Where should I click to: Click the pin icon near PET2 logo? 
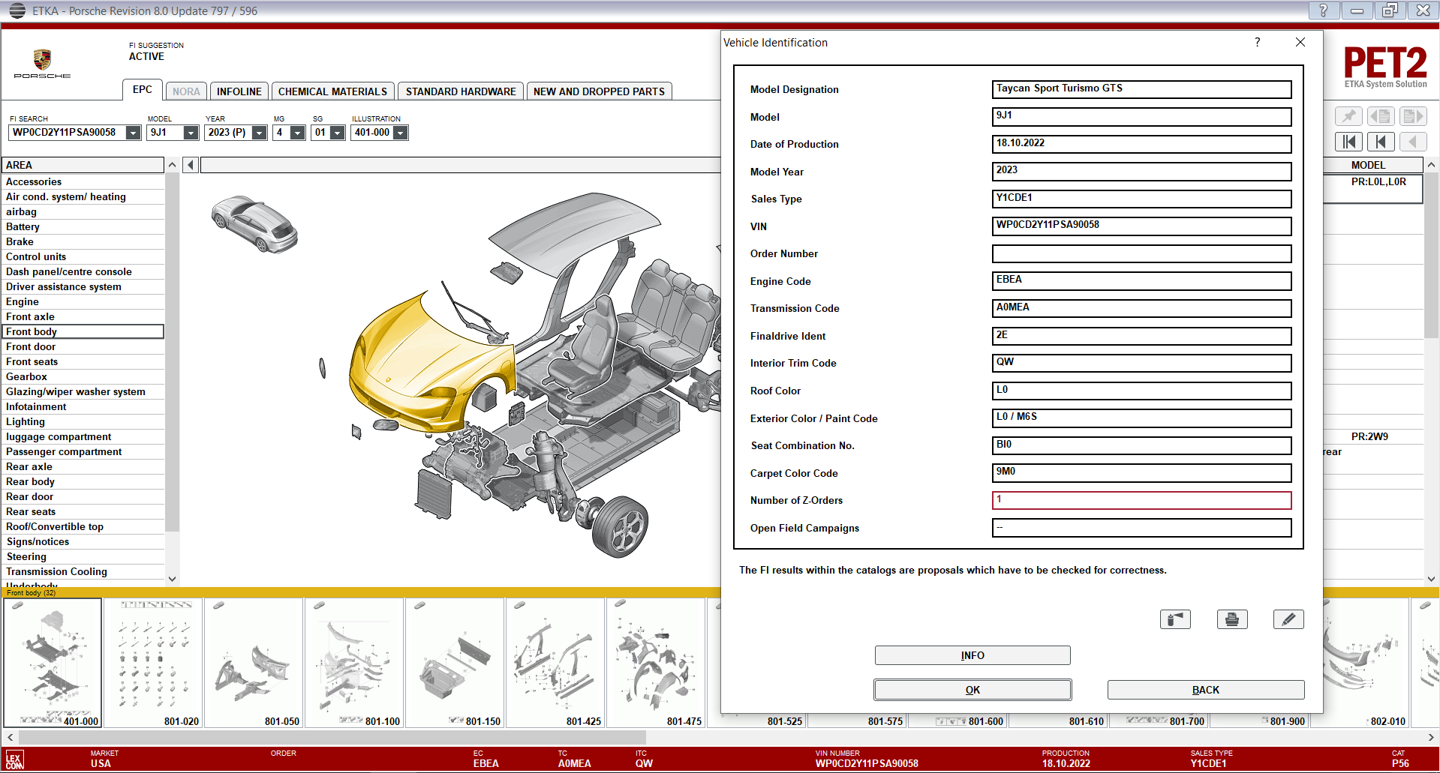point(1348,116)
